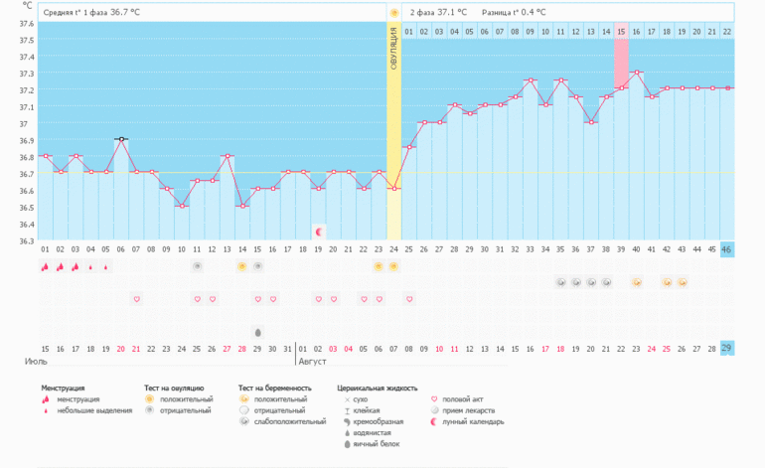
Task: Click the 'яичный белок' legend icon
Action: tap(347, 444)
